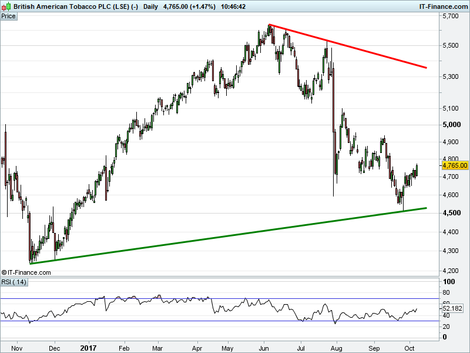This screenshot has width=470, height=353.
Task: Click the 2017 date axis label
Action: [x=89, y=348]
